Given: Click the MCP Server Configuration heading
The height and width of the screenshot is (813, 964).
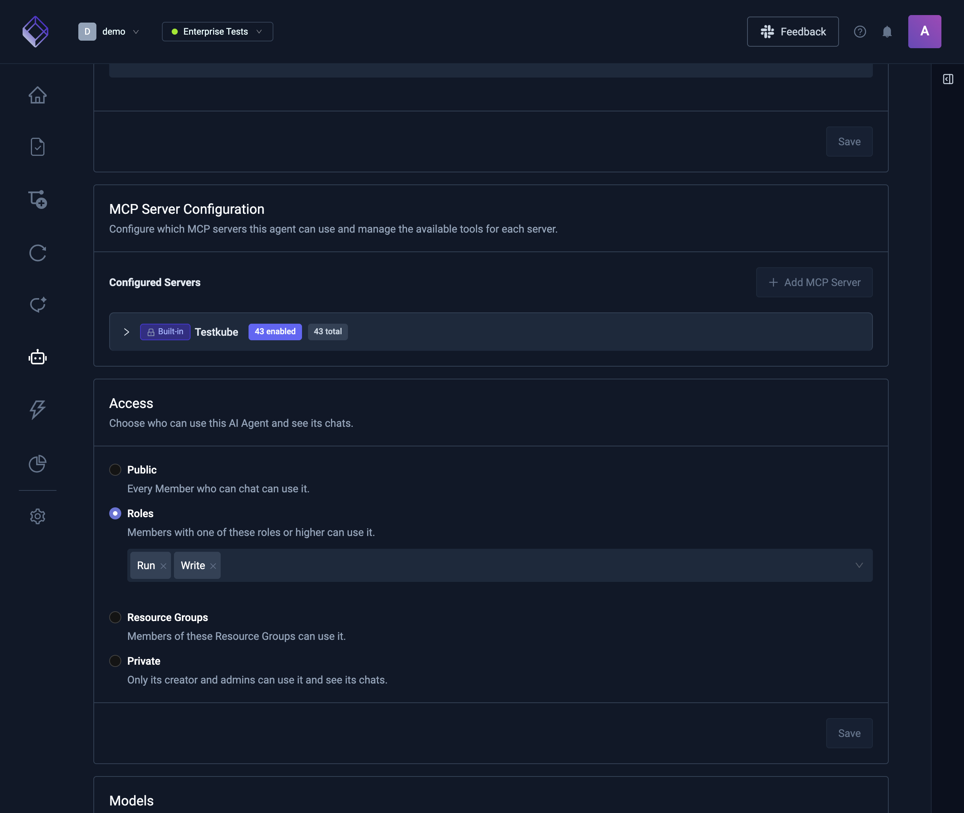Looking at the screenshot, I should (x=187, y=209).
